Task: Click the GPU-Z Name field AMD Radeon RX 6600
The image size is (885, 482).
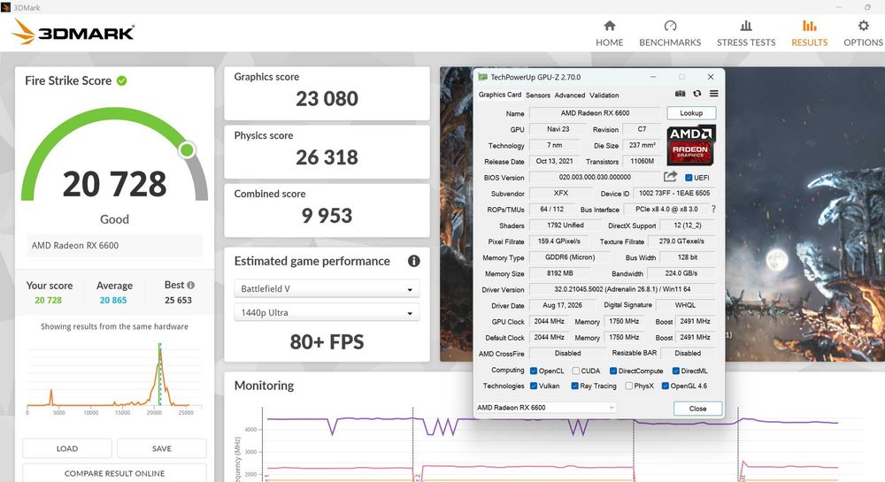Action: point(595,113)
